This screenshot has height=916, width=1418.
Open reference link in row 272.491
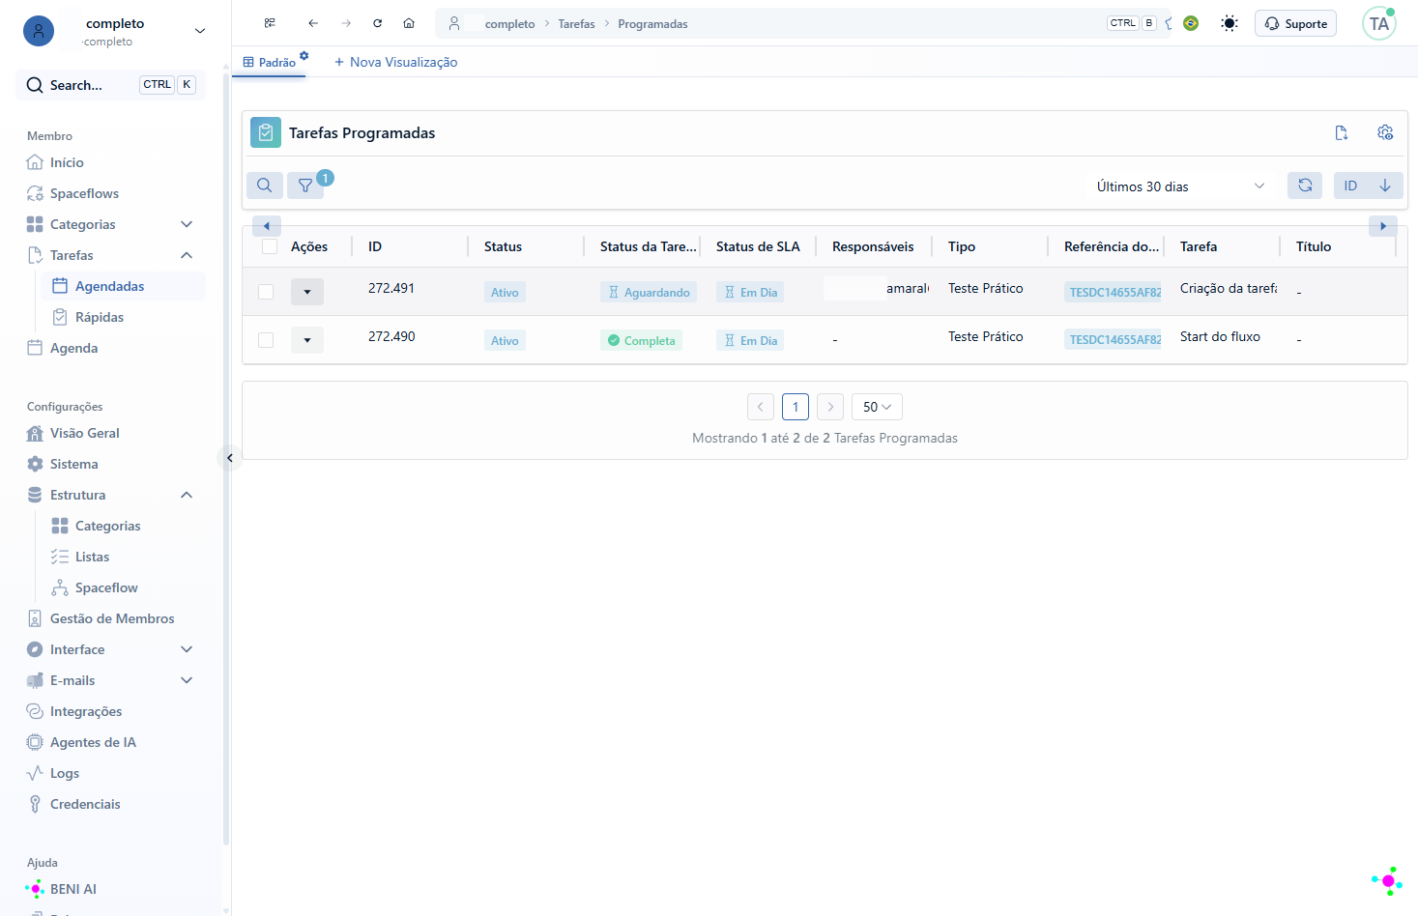(x=1114, y=292)
